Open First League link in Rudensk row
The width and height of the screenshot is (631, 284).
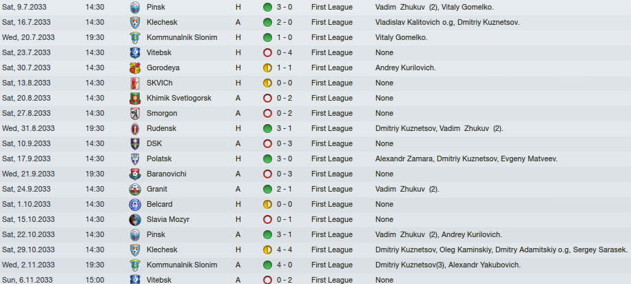coord(332,128)
